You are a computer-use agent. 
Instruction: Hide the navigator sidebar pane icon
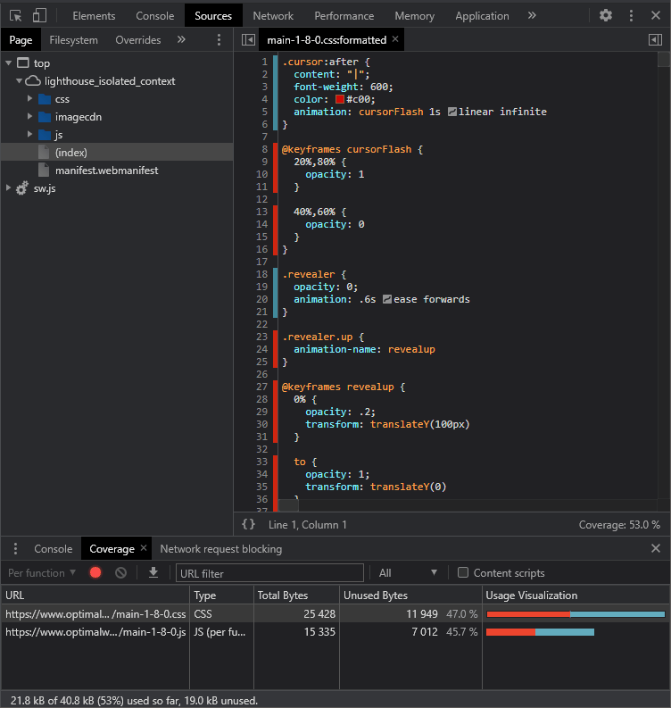248,40
